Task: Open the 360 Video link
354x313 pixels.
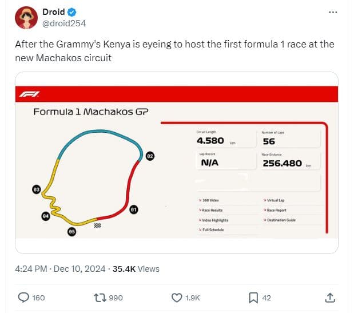Action: 209,200
